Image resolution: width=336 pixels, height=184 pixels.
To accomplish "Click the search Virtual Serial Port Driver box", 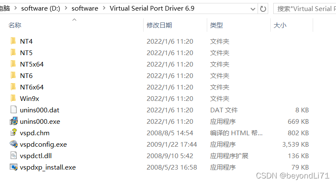I will pyautogui.click(x=305, y=9).
